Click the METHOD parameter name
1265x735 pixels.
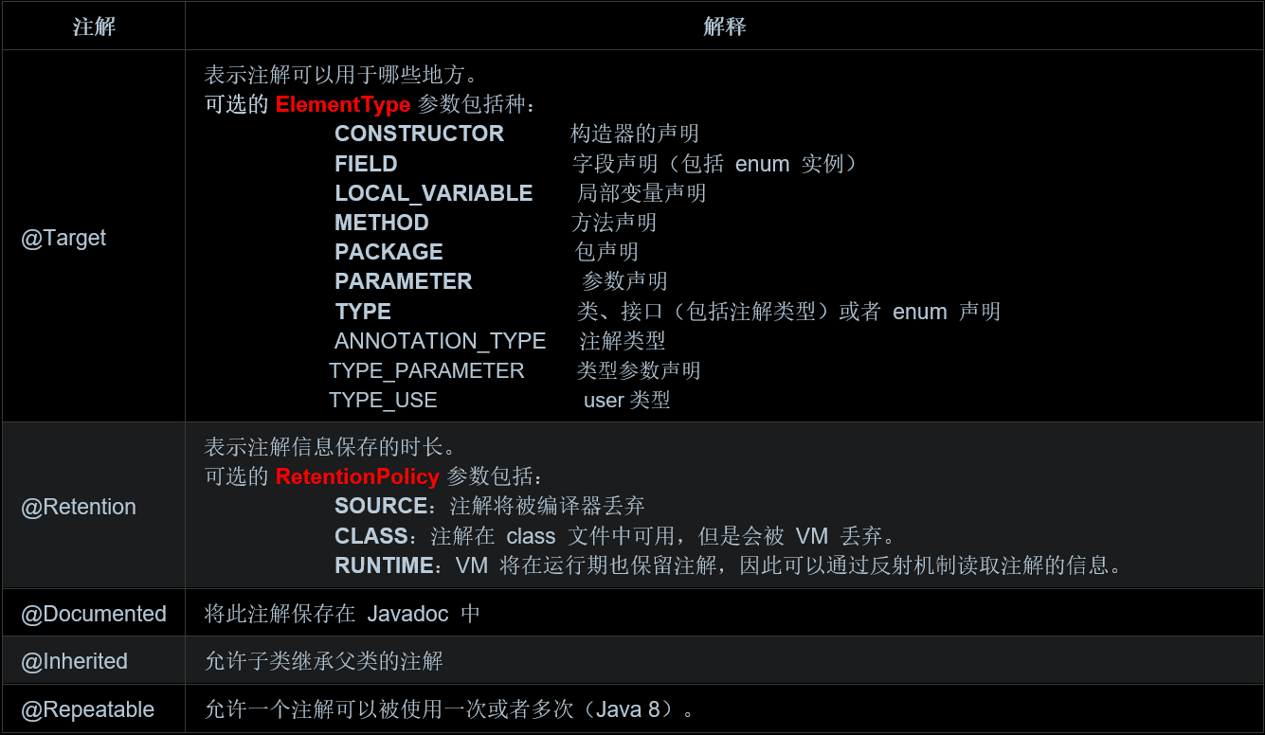pyautogui.click(x=381, y=223)
